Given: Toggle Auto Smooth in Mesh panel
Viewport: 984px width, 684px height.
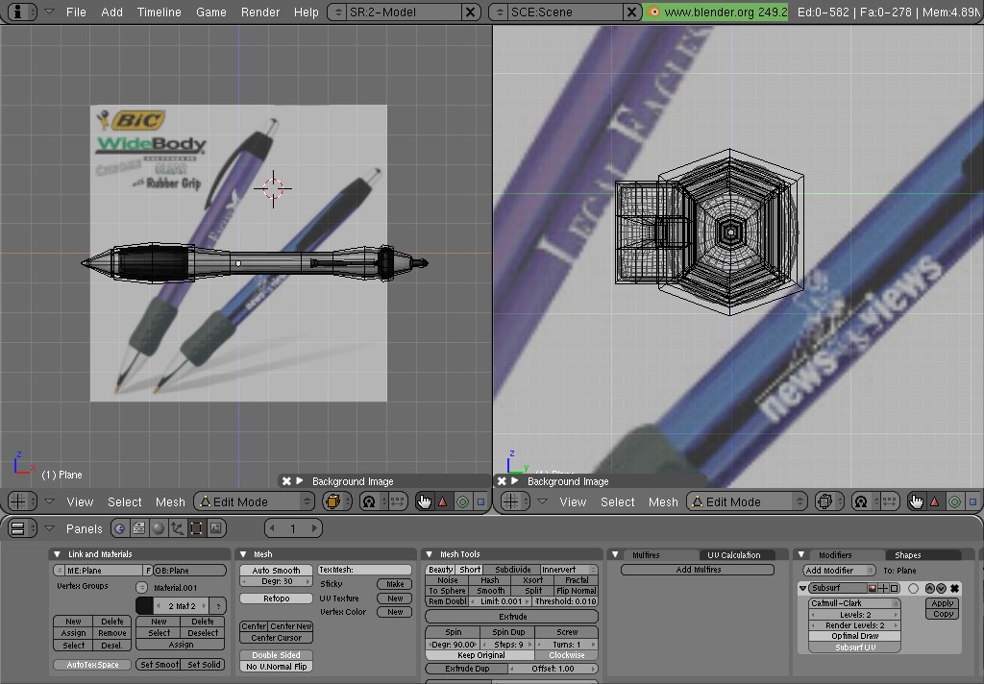Looking at the screenshot, I should (276, 570).
